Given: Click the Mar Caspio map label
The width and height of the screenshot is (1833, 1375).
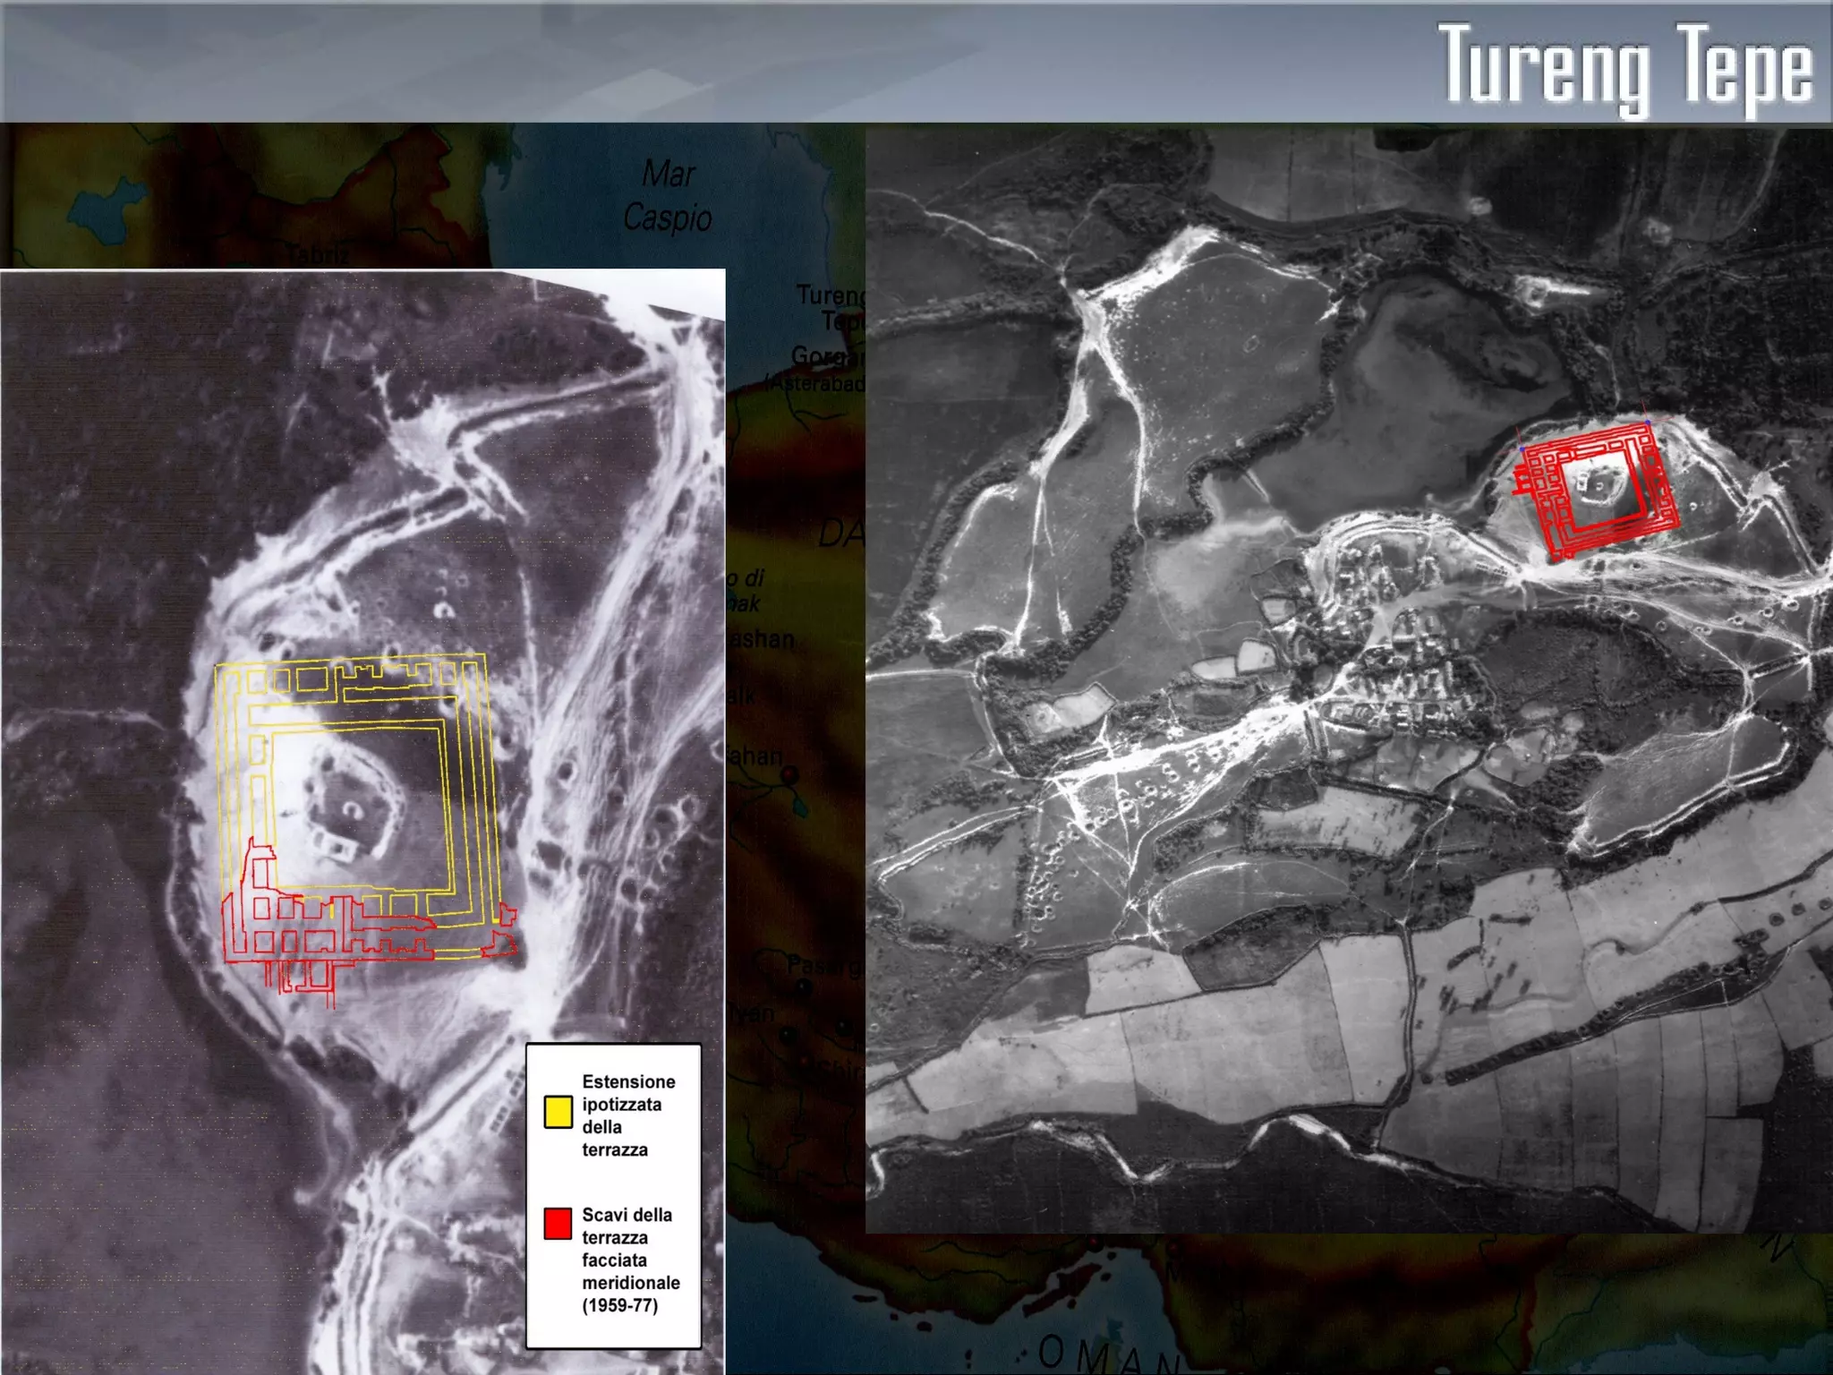Looking at the screenshot, I should coord(668,196).
